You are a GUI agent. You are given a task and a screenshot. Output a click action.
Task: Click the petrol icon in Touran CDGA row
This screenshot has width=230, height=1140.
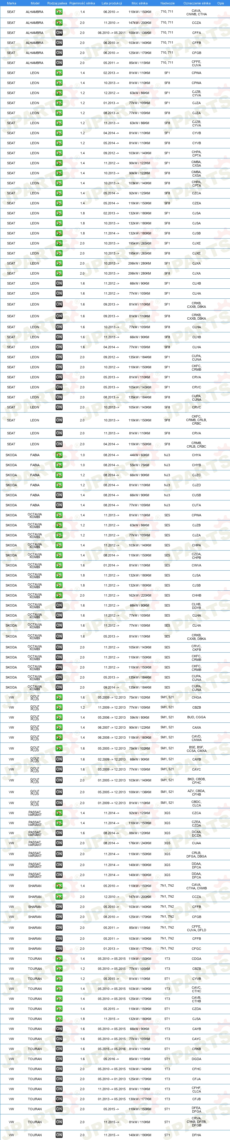[x=59, y=959]
